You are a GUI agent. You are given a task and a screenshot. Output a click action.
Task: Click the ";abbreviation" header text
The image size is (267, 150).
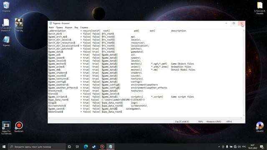point(57,31)
